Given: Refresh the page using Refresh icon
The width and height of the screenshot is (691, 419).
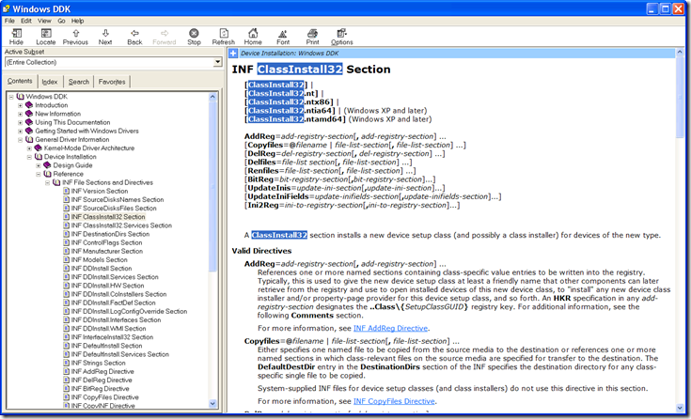Looking at the screenshot, I should pos(224,35).
